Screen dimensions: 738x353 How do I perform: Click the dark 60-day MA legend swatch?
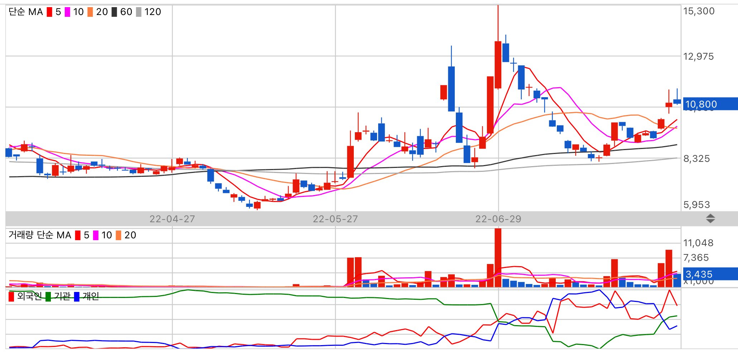coord(114,12)
